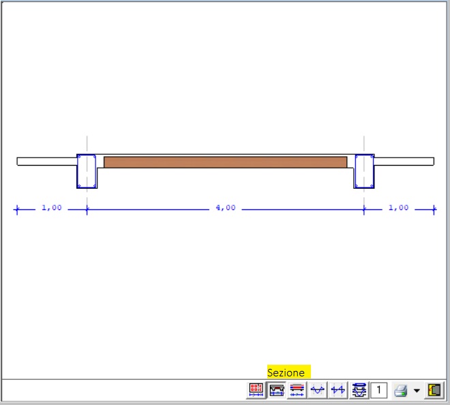Select the left cantilever 1,00 dimension
450x405 pixels.
pos(52,207)
